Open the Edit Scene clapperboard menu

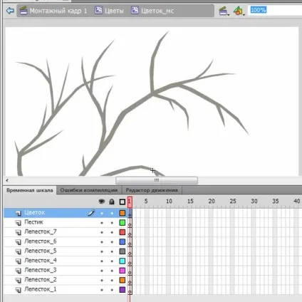tap(224, 11)
